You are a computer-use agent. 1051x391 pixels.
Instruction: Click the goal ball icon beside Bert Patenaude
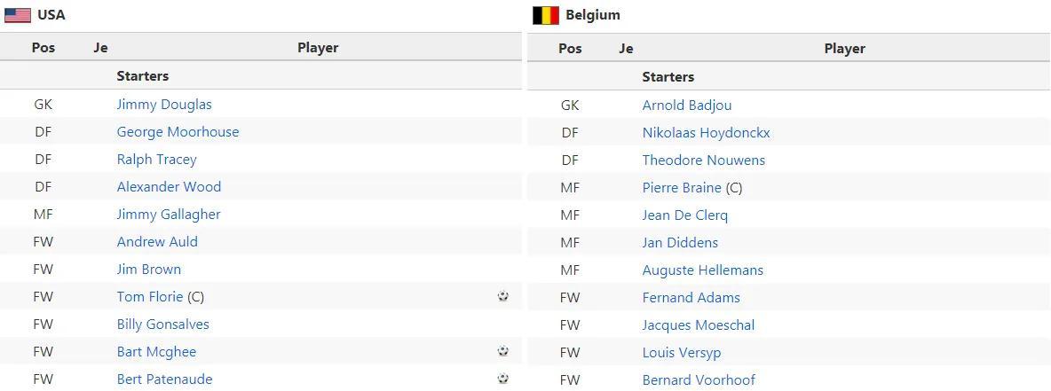pos(503,379)
